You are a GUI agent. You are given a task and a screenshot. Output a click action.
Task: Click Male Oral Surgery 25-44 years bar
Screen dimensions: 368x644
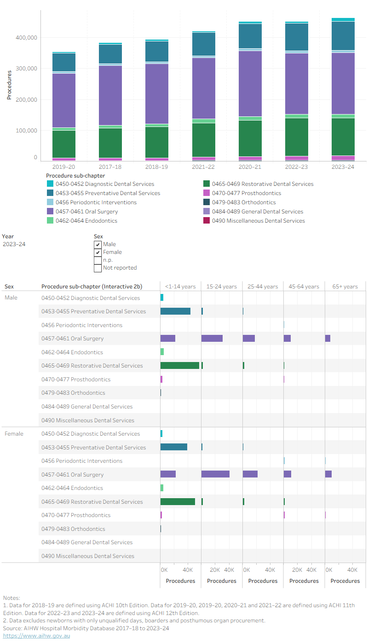[249, 339]
